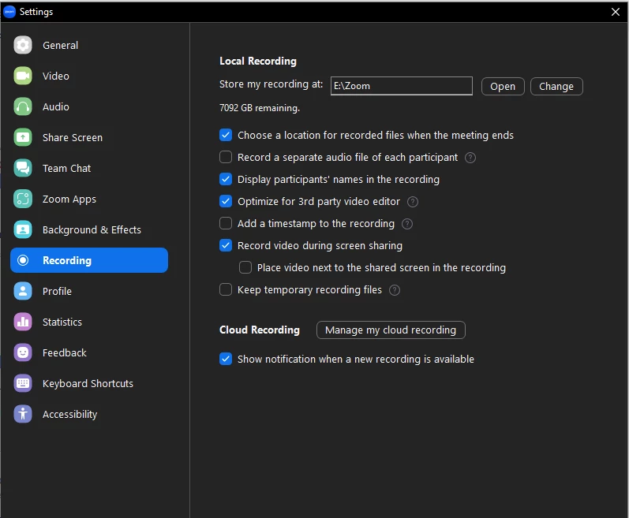
Task: View Keyboard Shortcuts settings
Action: [88, 384]
